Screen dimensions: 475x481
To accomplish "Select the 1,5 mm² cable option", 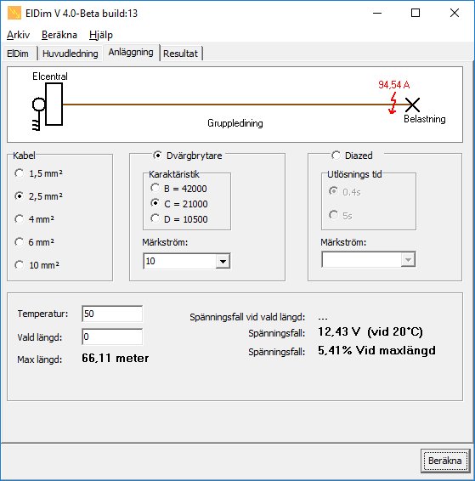I will pos(38,173).
